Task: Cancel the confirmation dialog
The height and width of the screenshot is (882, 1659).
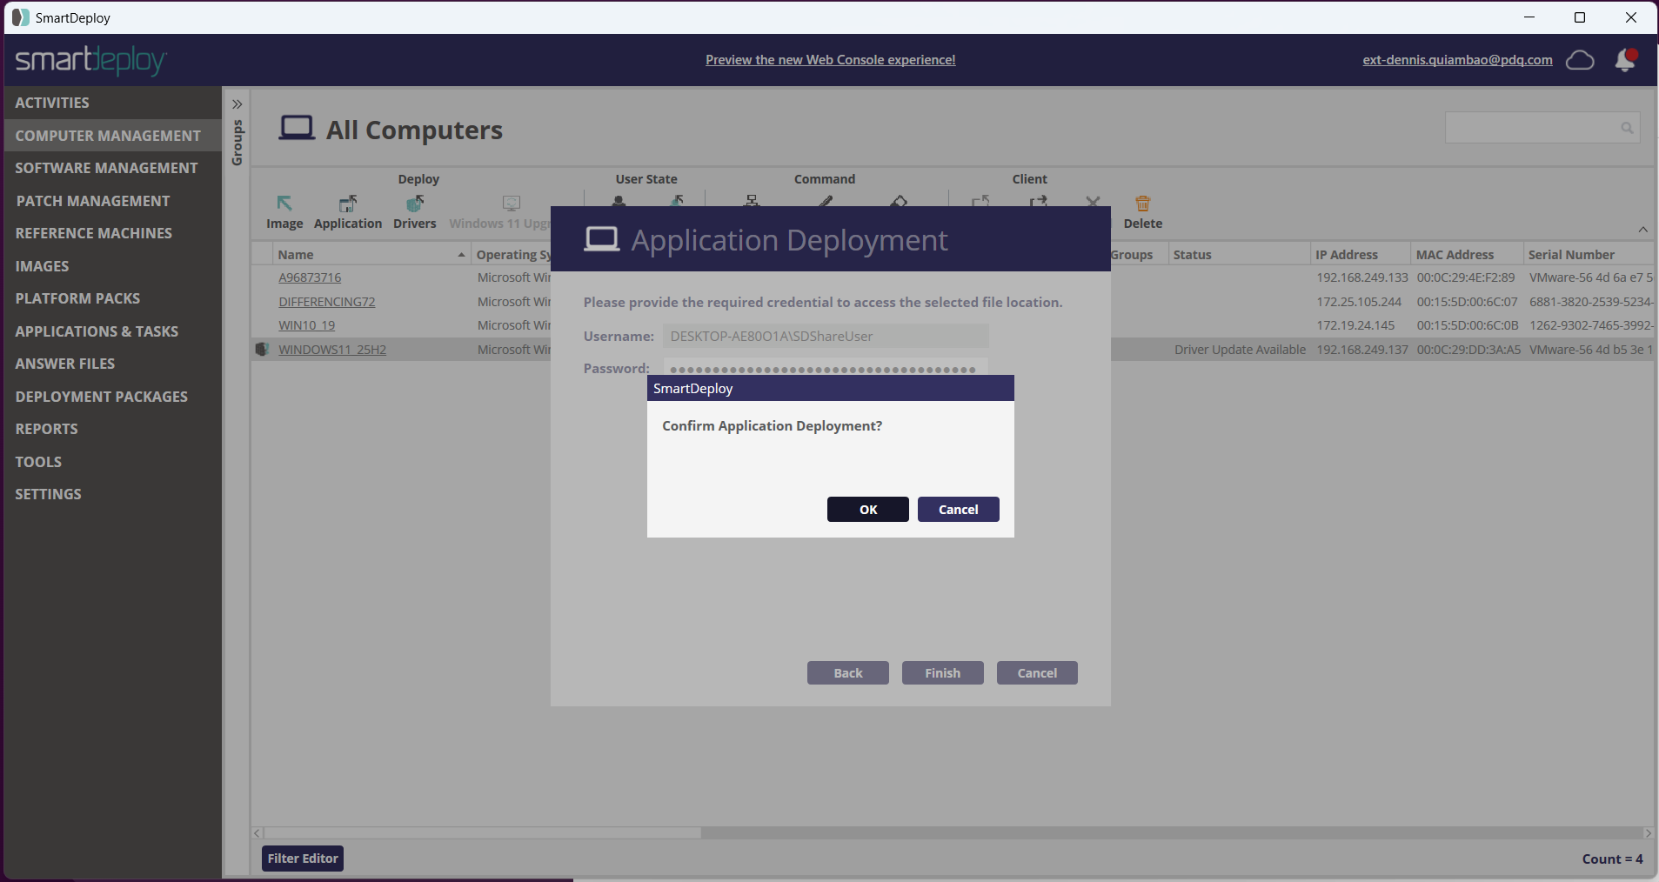Action: [958, 510]
